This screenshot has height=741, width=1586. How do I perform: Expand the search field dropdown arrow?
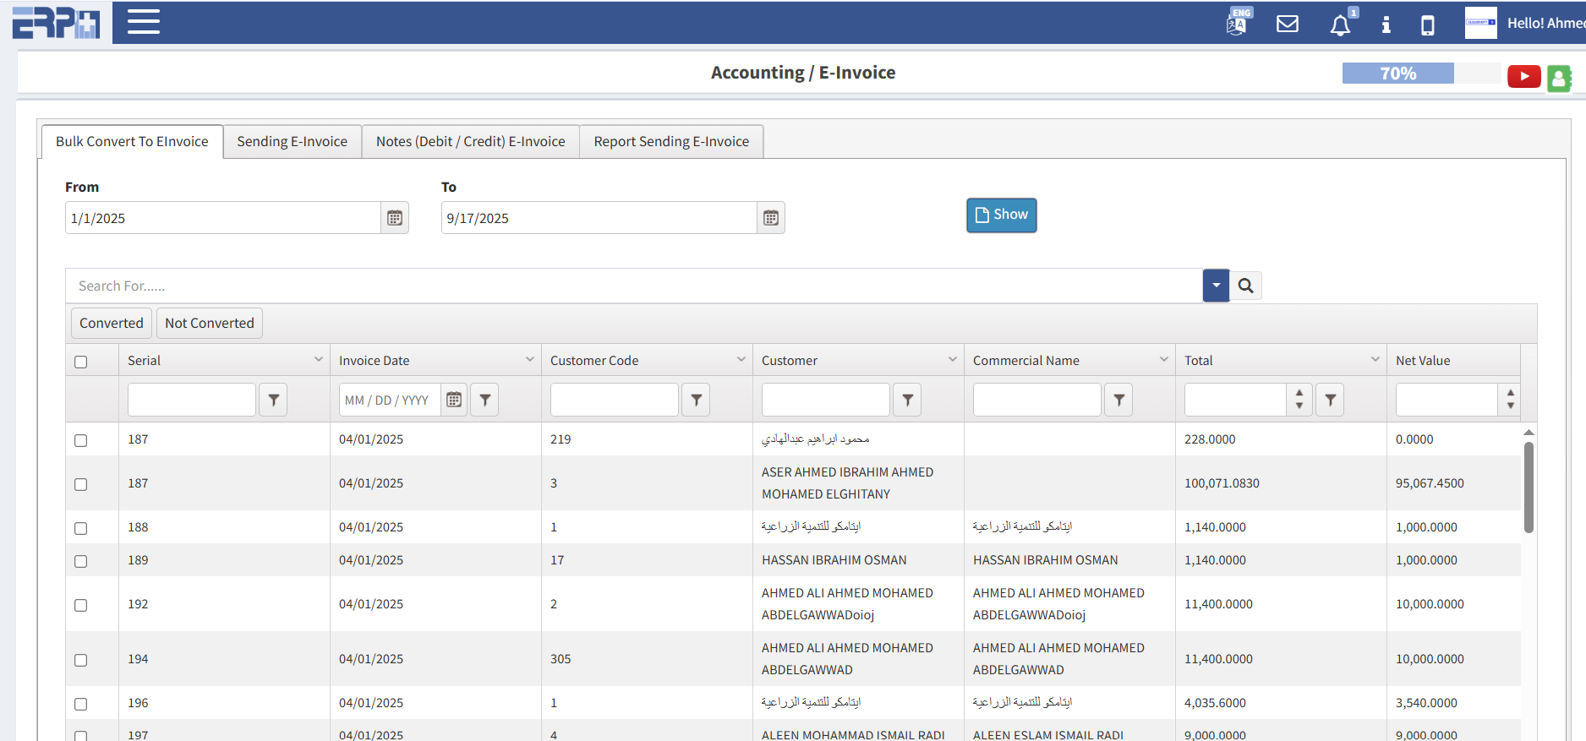click(1216, 286)
